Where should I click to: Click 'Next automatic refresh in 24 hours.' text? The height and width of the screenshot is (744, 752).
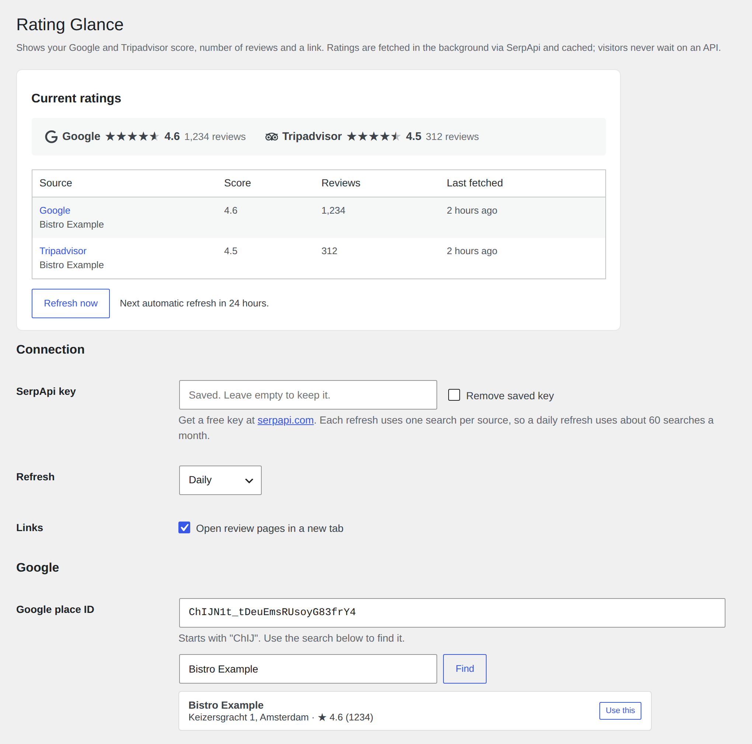click(194, 303)
